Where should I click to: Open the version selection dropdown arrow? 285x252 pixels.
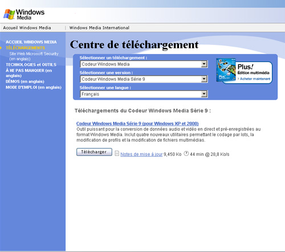[x=204, y=79]
